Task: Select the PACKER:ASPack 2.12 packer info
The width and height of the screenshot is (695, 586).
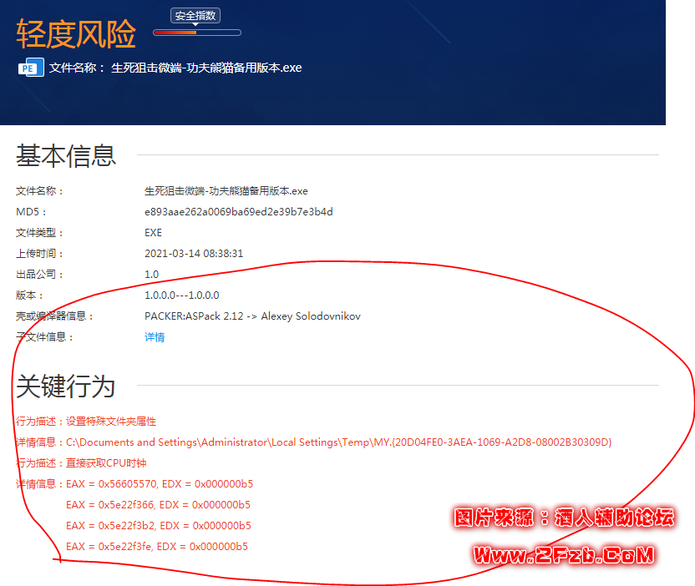Action: click(252, 316)
